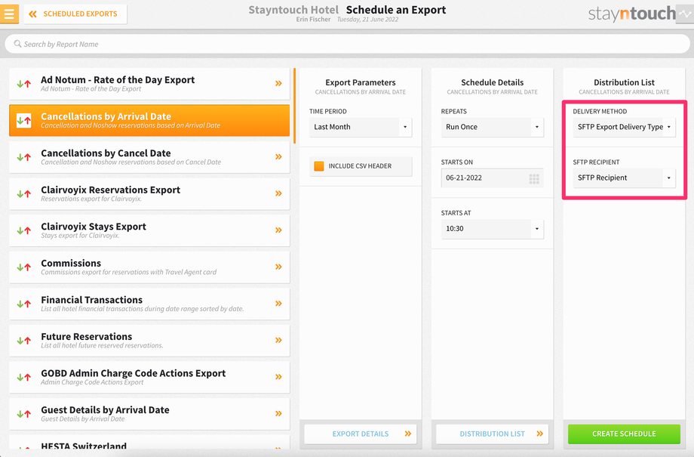Open the hamburger main menu
The height and width of the screenshot is (457, 694).
9,14
